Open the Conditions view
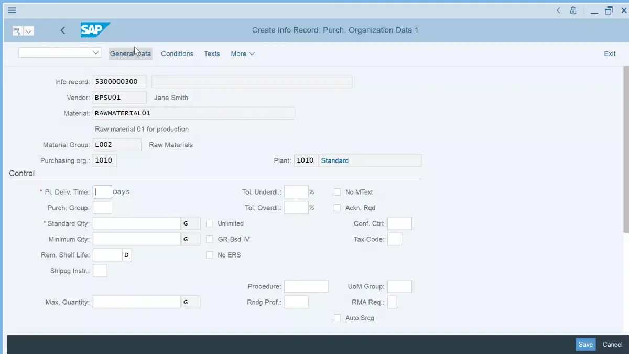Image resolution: width=629 pixels, height=354 pixels. point(177,53)
